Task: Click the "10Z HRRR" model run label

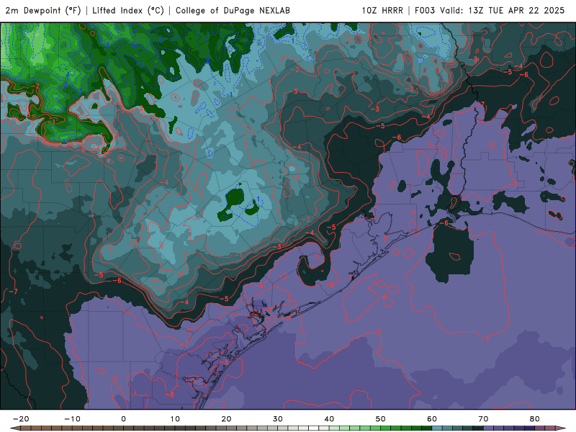Action: 382,11
